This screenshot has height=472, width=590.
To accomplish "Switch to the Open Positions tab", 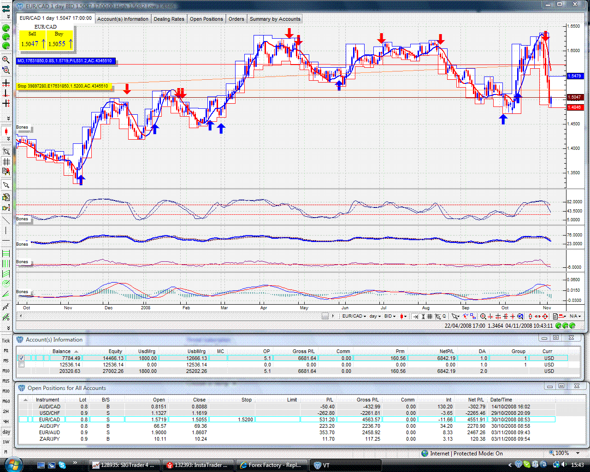I will [206, 19].
